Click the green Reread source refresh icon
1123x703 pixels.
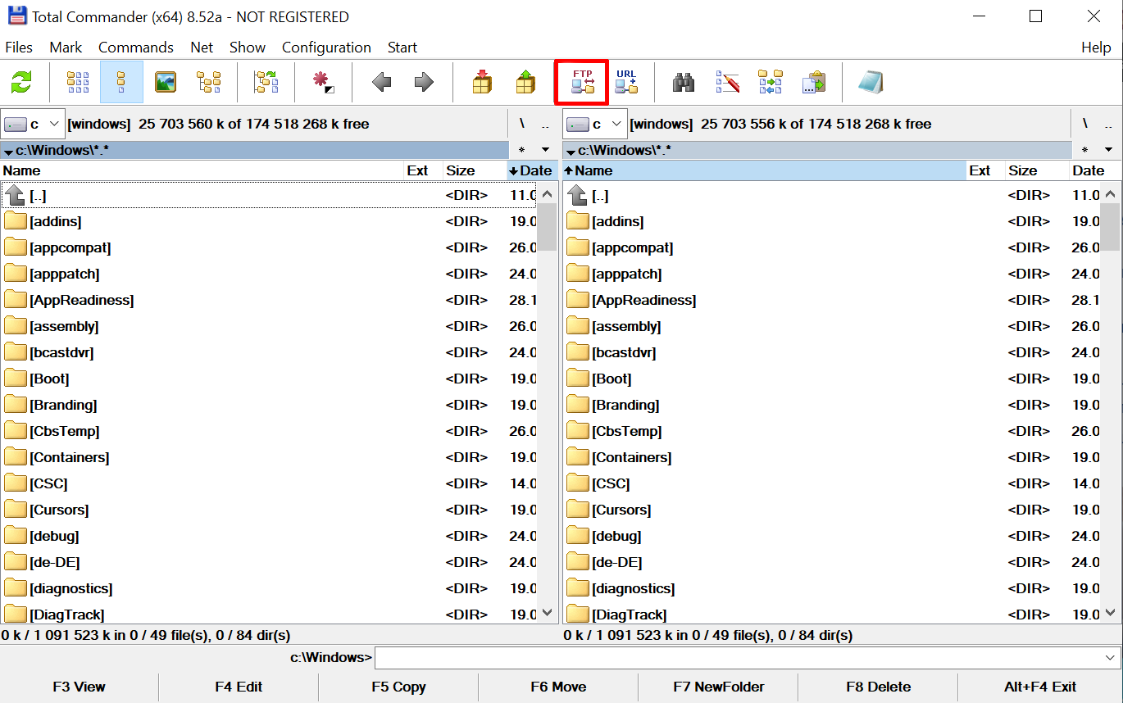point(21,82)
